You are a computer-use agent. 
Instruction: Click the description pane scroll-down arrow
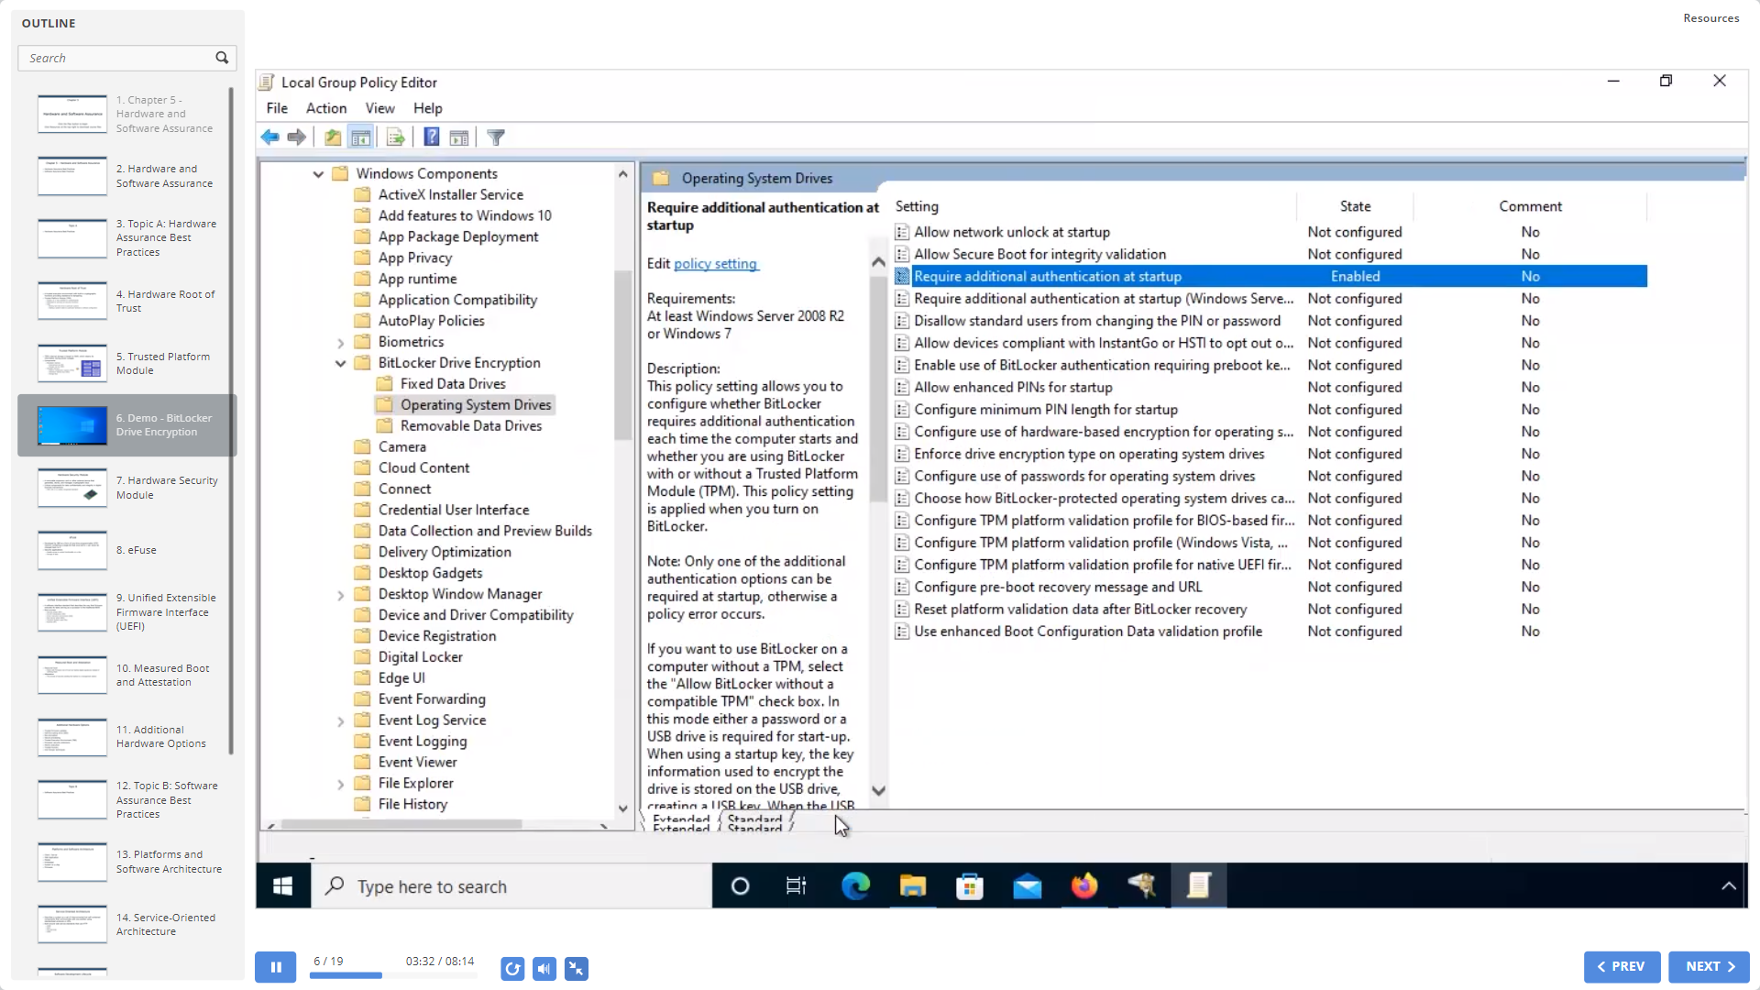coord(878,791)
